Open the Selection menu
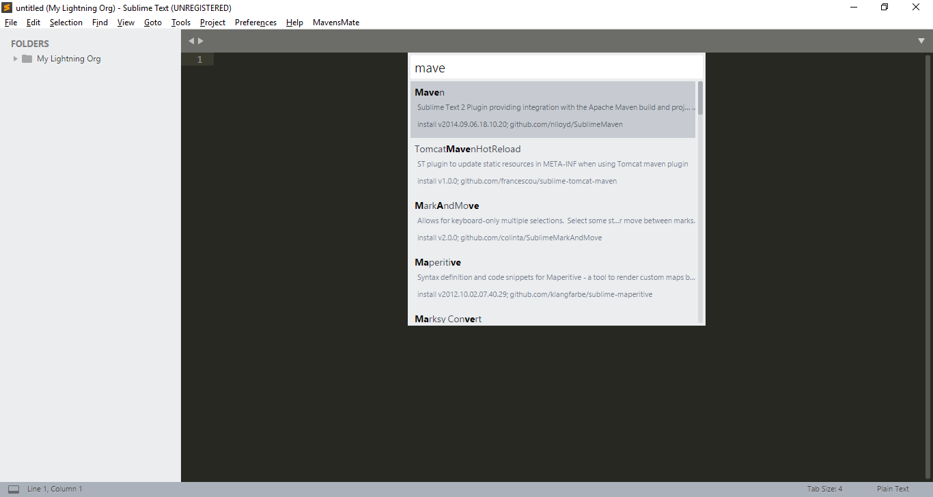933x497 pixels. pos(66,23)
